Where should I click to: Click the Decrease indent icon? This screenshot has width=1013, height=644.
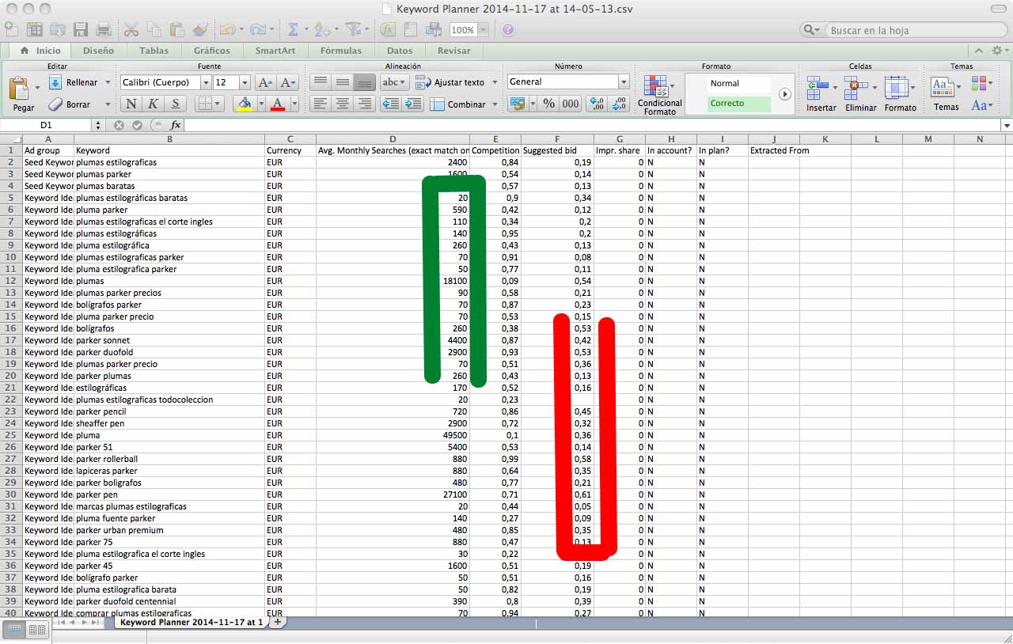[390, 104]
